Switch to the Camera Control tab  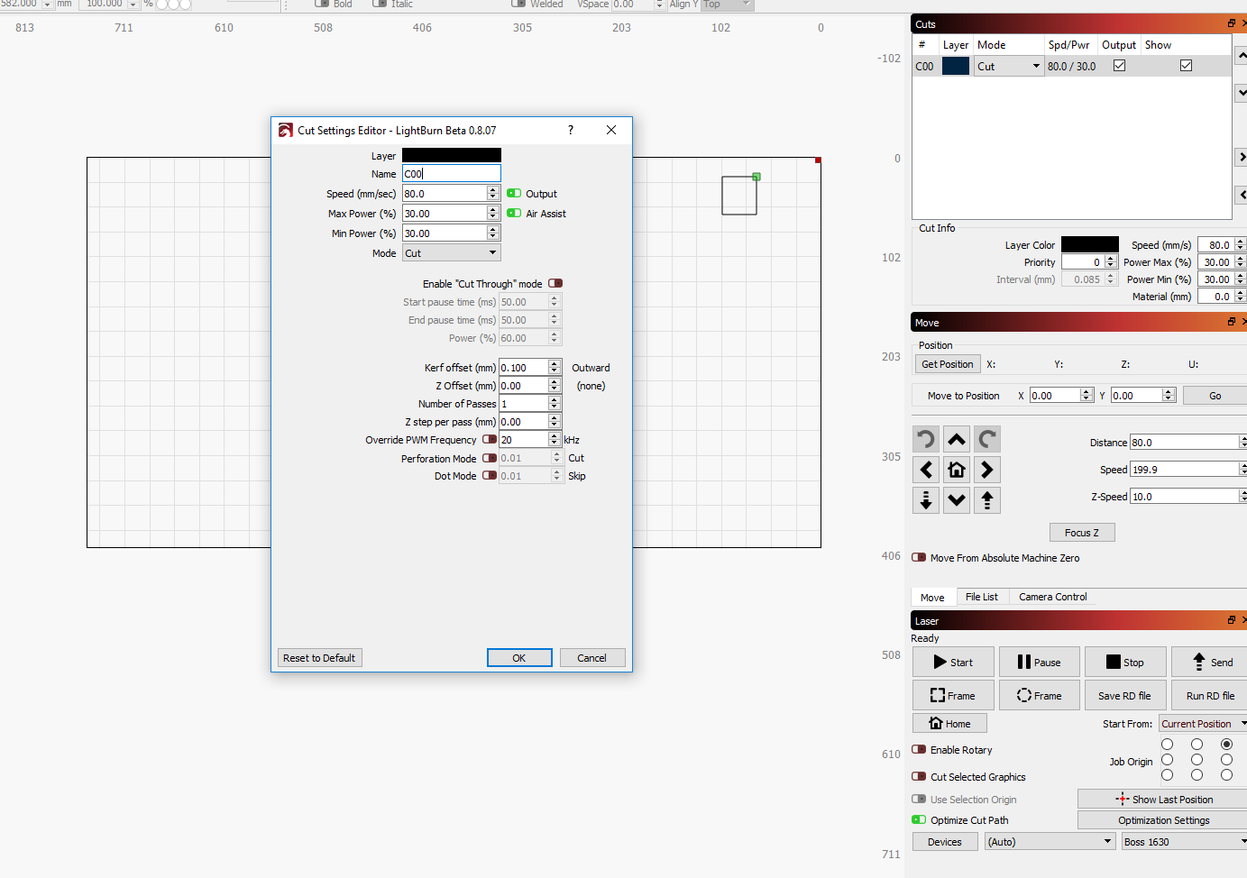[1053, 597]
